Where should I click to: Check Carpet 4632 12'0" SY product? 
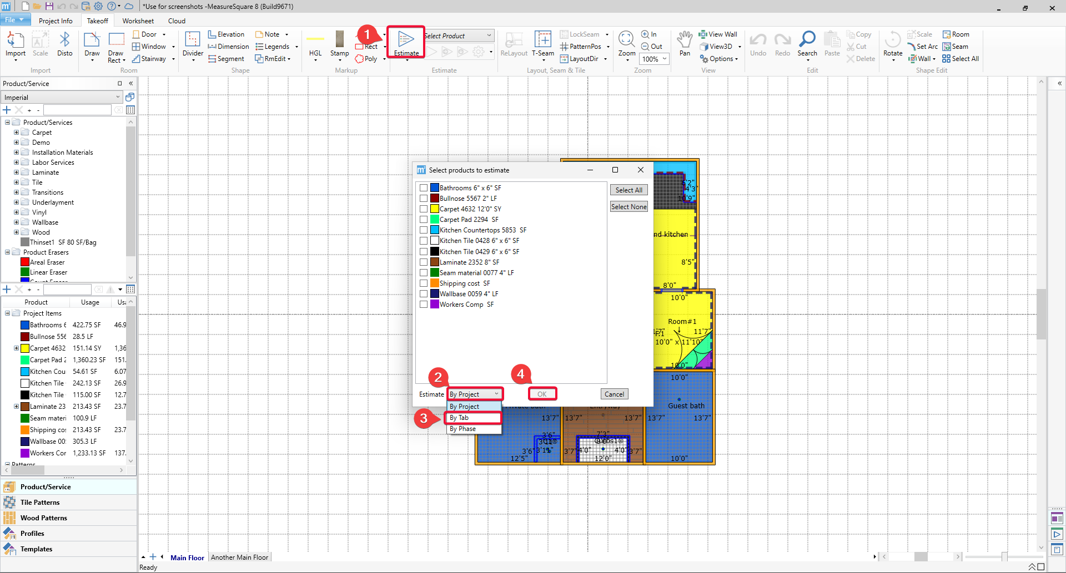click(424, 209)
